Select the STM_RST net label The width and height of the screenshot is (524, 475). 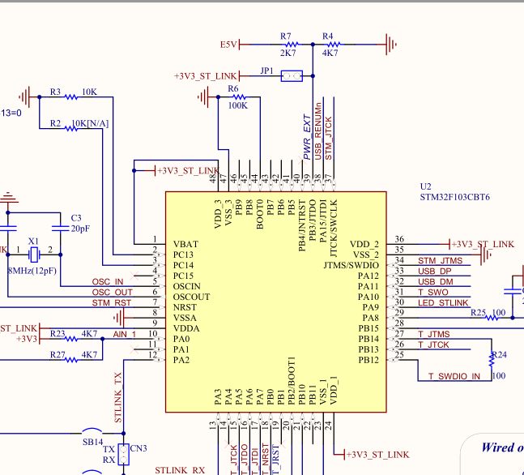point(112,303)
